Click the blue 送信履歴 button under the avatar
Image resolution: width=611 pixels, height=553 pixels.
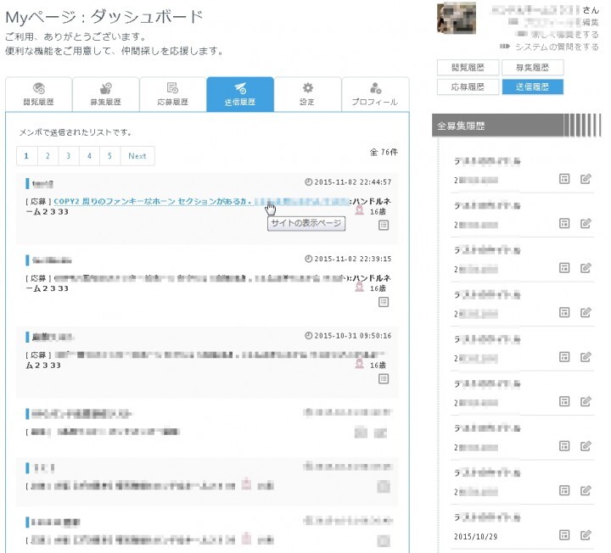tap(532, 87)
